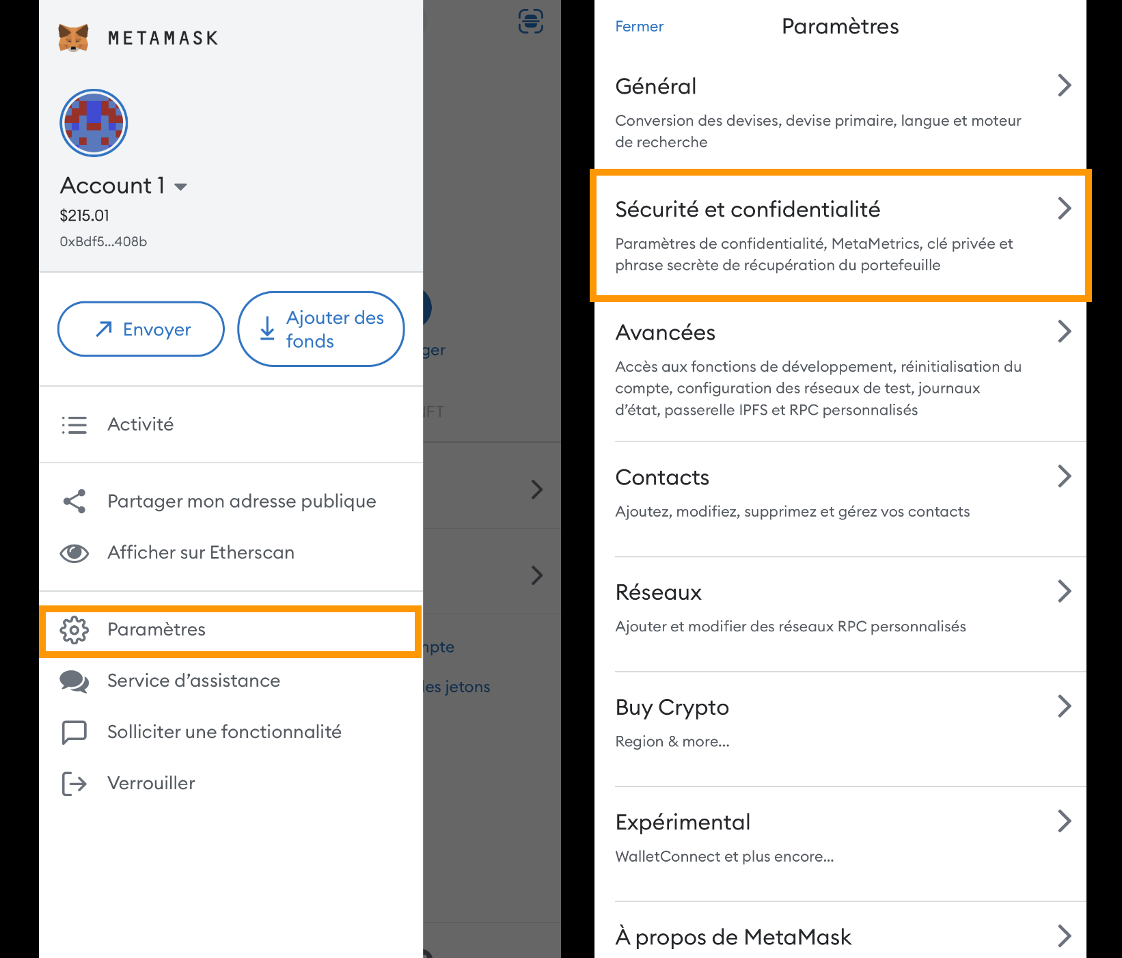Click the share icon next to Partager mon adresse publique
1122x958 pixels.
[x=74, y=501]
